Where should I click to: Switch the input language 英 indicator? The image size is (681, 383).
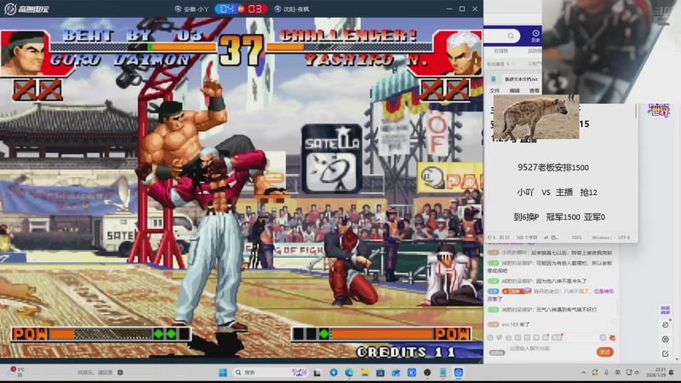pyautogui.click(x=618, y=373)
